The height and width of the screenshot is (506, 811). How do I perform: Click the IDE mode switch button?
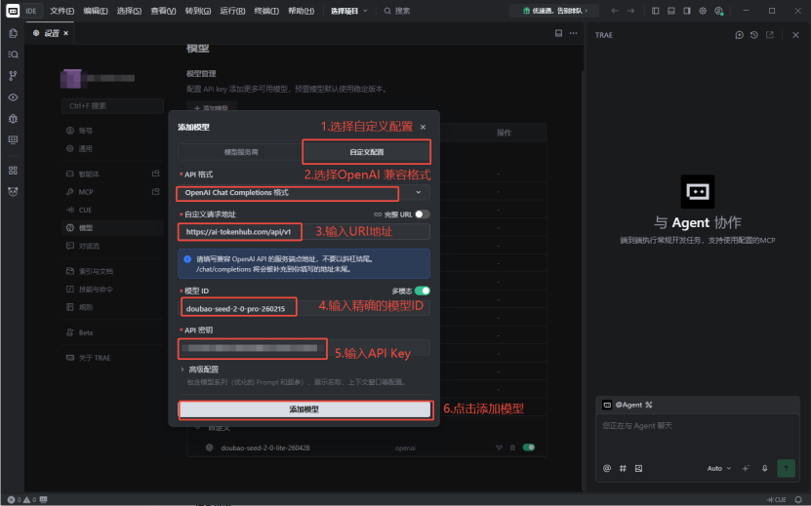click(31, 11)
